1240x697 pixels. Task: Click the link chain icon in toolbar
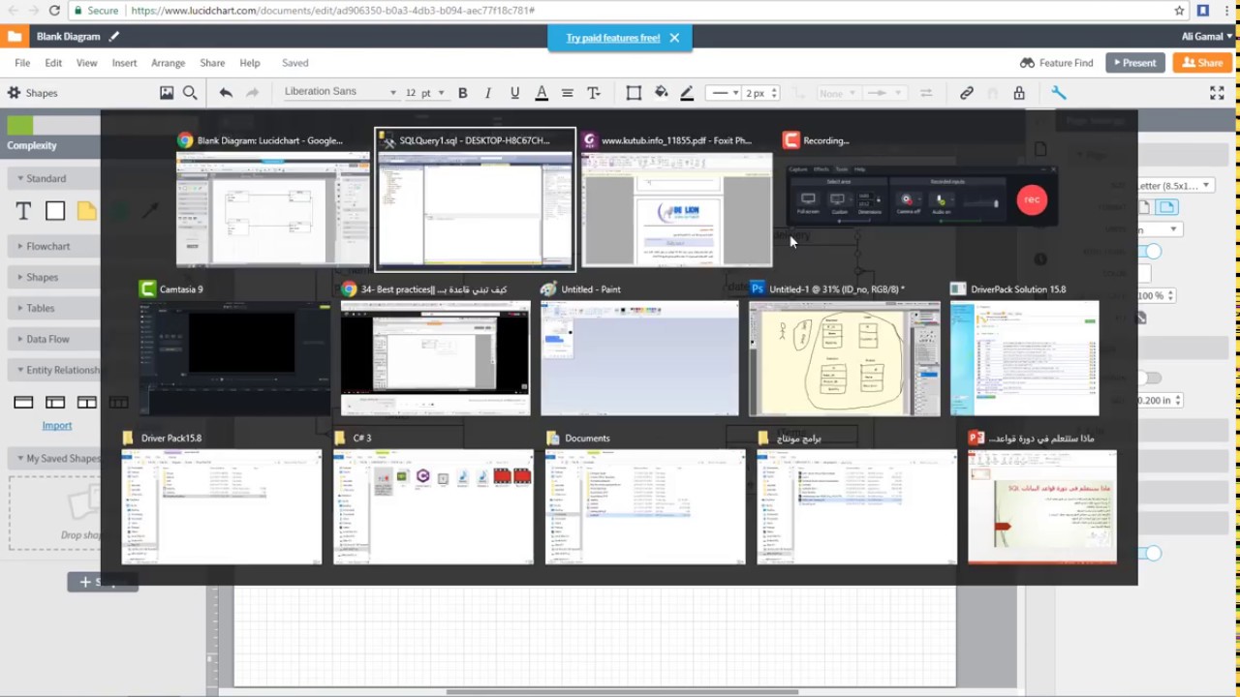click(967, 93)
